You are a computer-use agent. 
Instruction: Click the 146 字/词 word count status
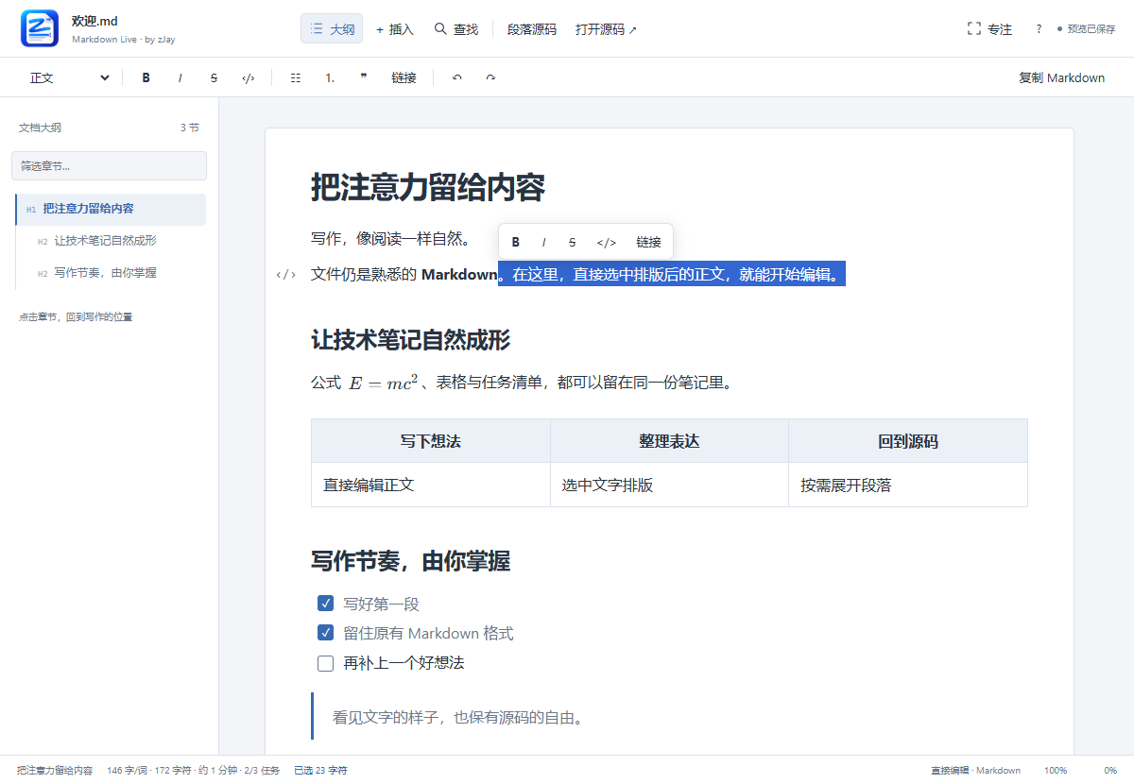tap(125, 771)
